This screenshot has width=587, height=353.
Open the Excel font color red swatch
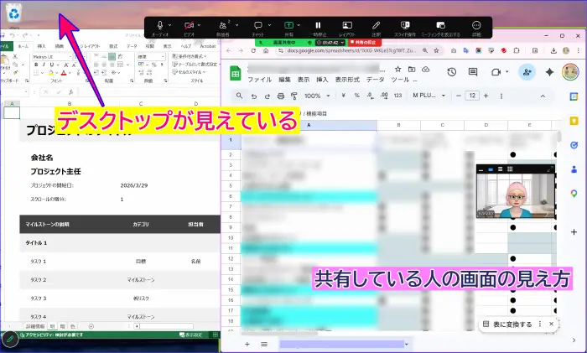point(64,73)
